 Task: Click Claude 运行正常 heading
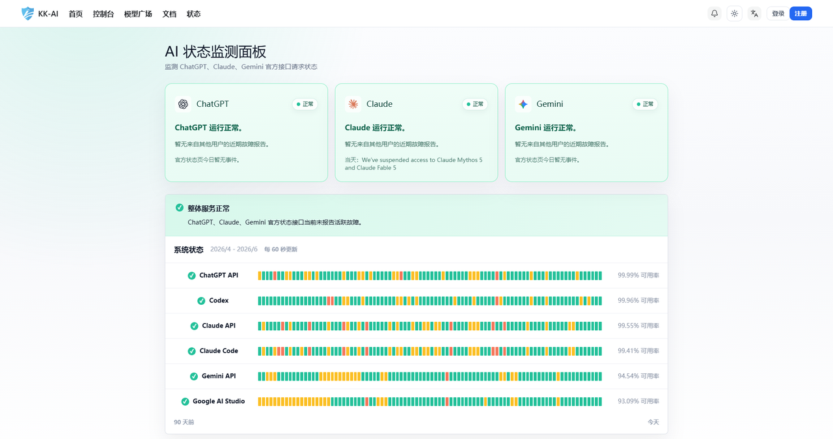click(x=376, y=128)
